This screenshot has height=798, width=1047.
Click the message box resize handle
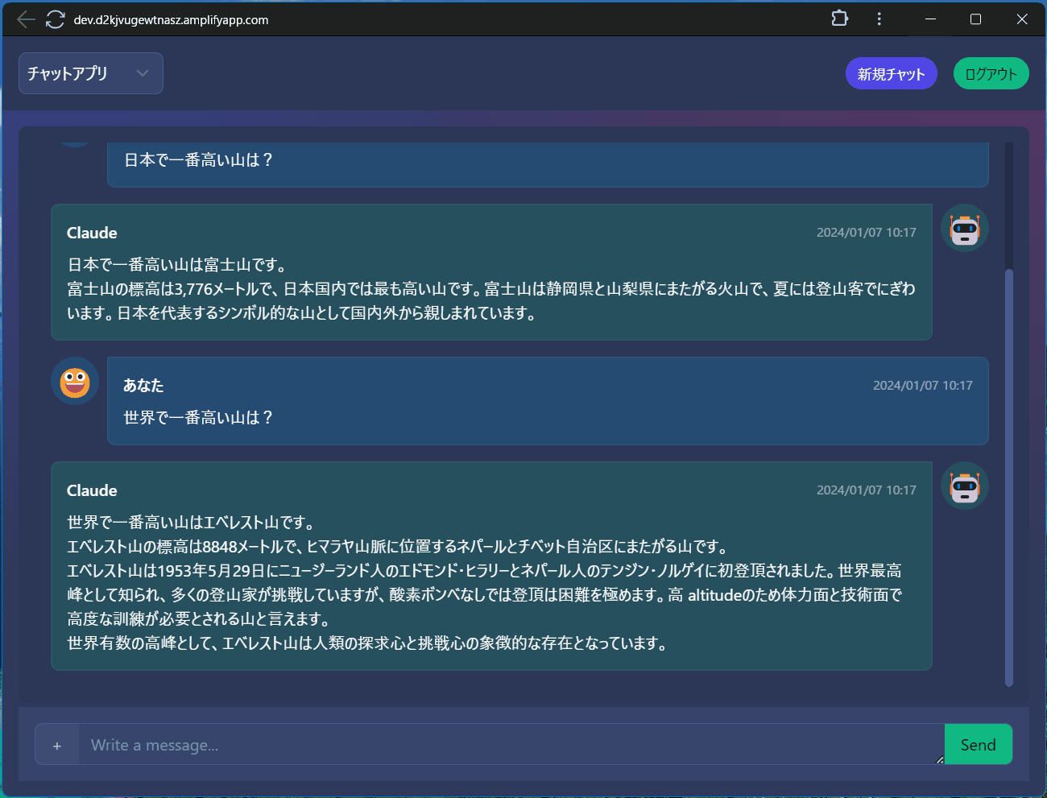coord(939,759)
